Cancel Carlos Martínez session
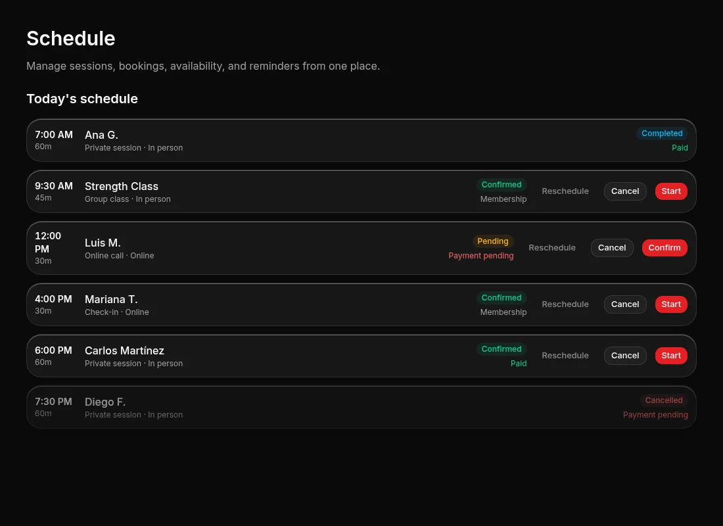The image size is (723, 526). (x=625, y=355)
